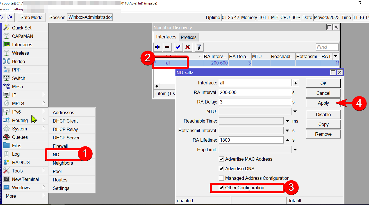The image size is (369, 205).
Task: Uncheck the Other Configuration checkbox
Action: click(221, 188)
